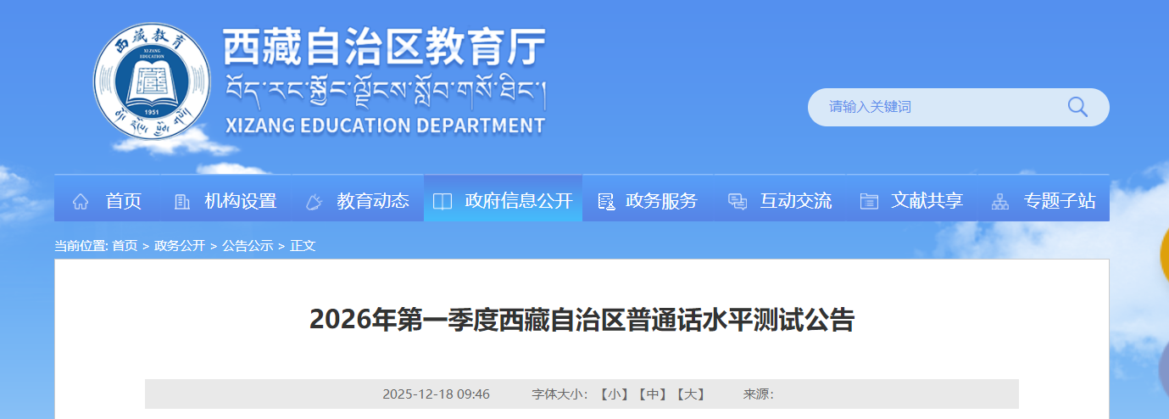The height and width of the screenshot is (419, 1169).
Task: Click the home icon beside 首页
Action: click(81, 201)
